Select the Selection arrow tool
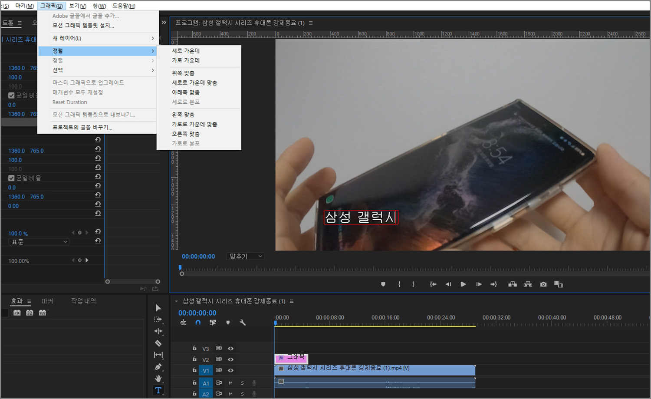The image size is (651, 399). [158, 308]
